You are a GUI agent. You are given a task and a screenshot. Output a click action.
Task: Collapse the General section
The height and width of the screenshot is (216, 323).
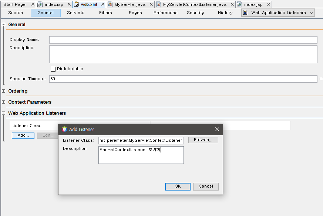(3, 24)
